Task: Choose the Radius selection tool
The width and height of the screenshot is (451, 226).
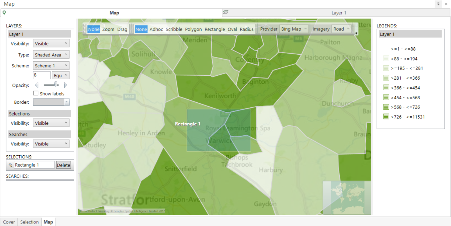Action: pos(247,29)
